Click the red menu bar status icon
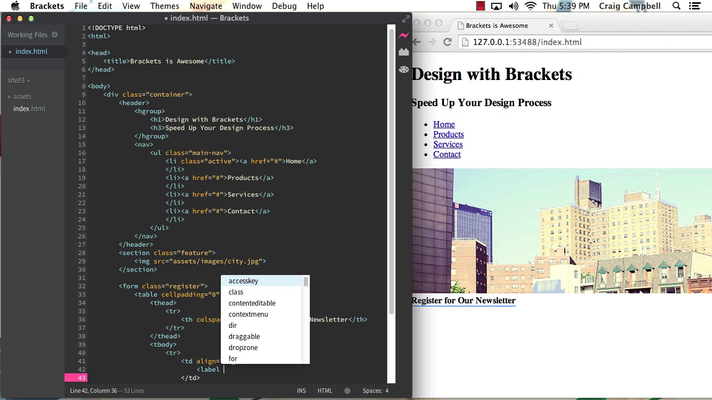 click(481, 6)
